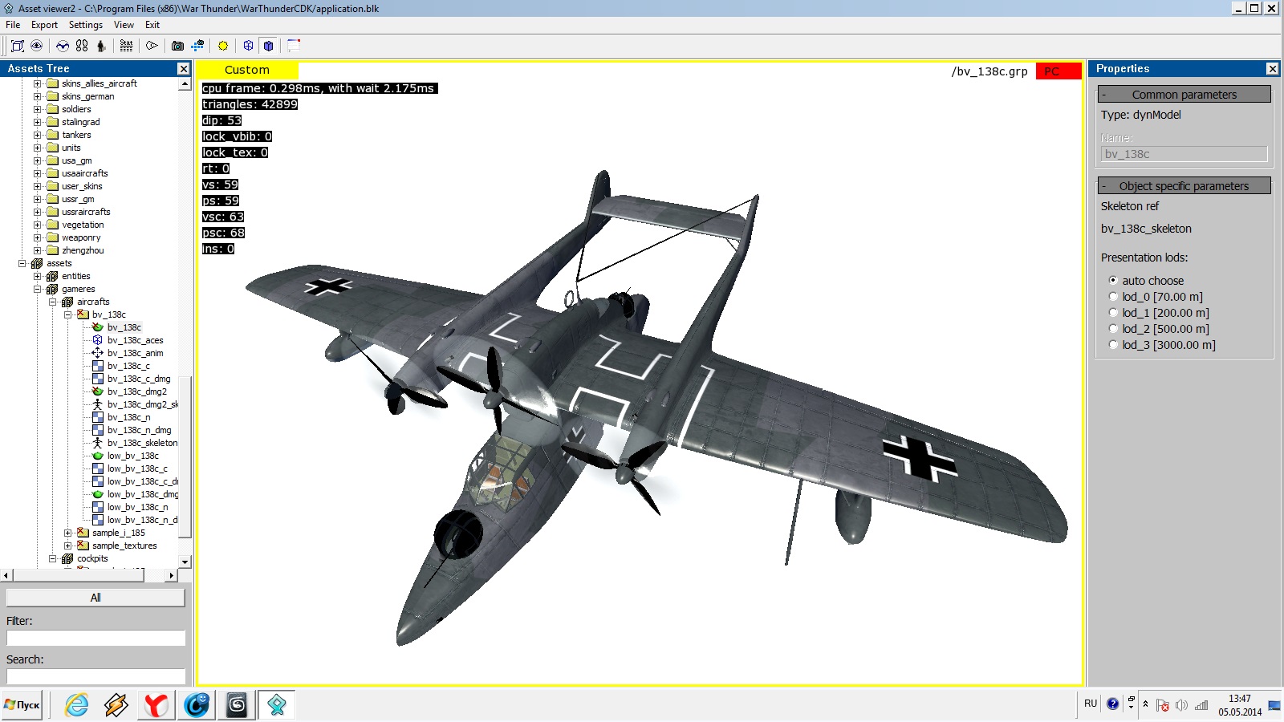Viewport: 1284px width, 722px height.
Task: Open the View menu
Action: [124, 25]
